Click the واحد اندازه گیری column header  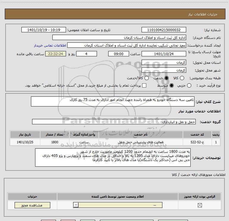[84, 134]
